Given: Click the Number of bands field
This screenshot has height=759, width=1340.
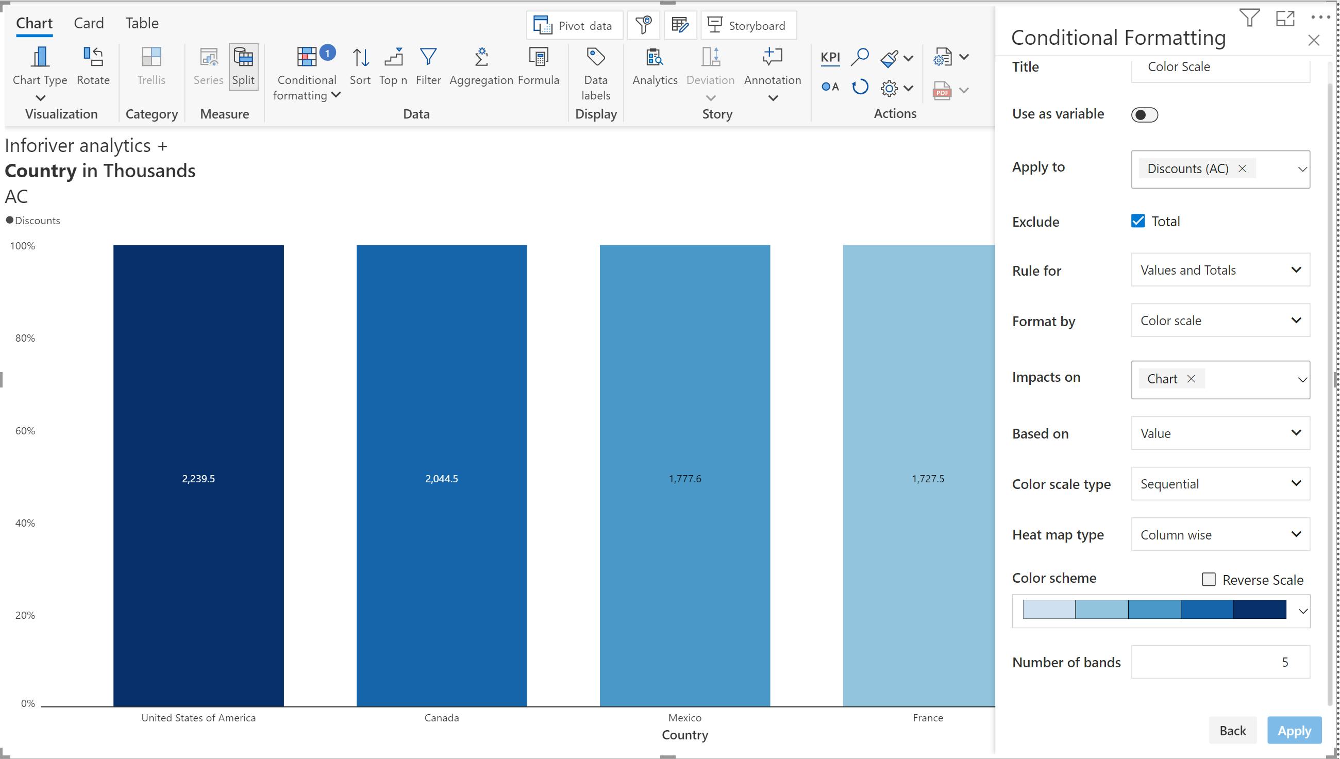Looking at the screenshot, I should tap(1220, 662).
